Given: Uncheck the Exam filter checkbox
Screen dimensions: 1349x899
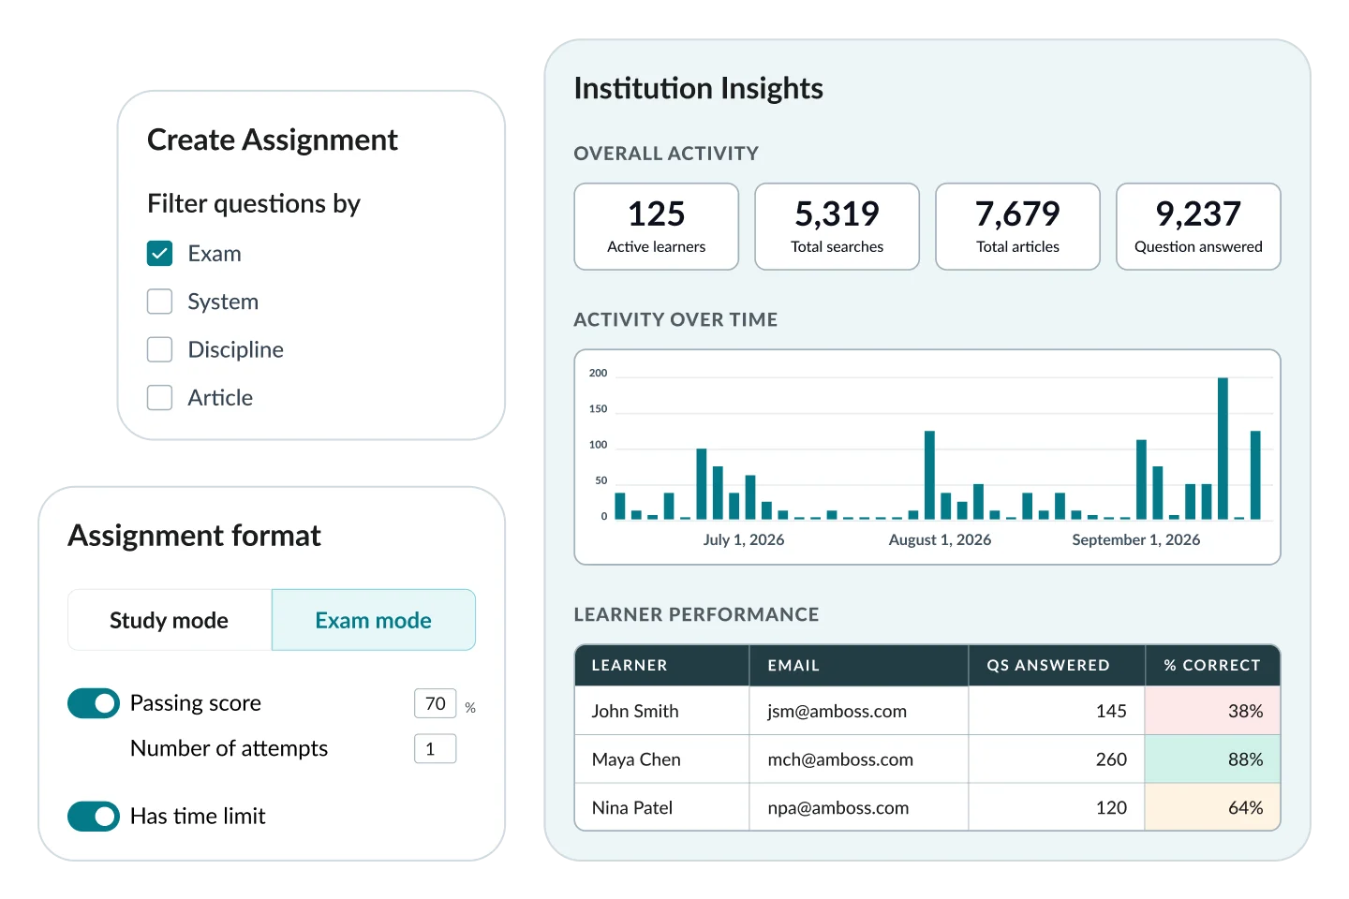Looking at the screenshot, I should (x=159, y=253).
